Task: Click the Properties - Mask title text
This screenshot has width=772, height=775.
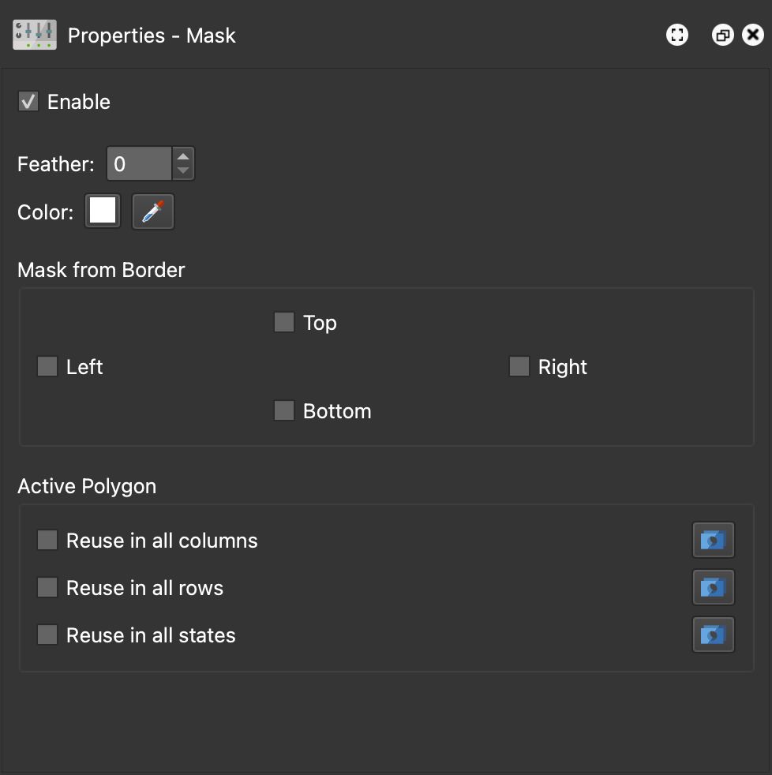Action: tap(152, 36)
